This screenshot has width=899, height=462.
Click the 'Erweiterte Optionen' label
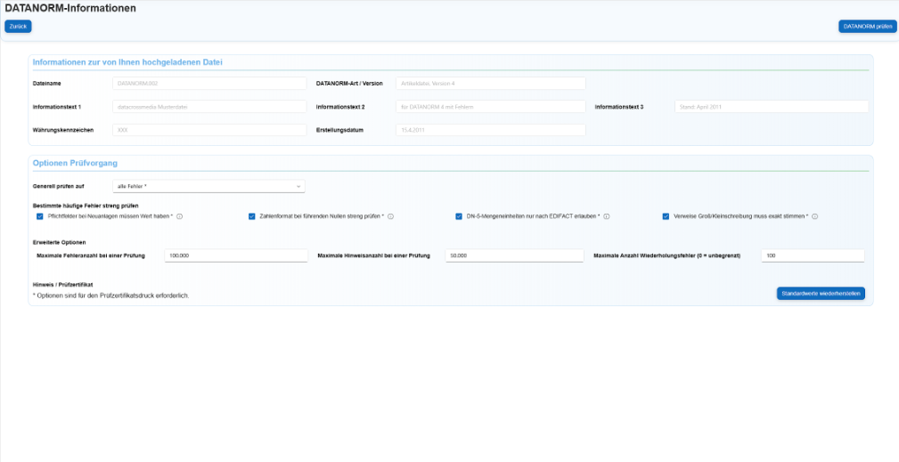pyautogui.click(x=59, y=242)
